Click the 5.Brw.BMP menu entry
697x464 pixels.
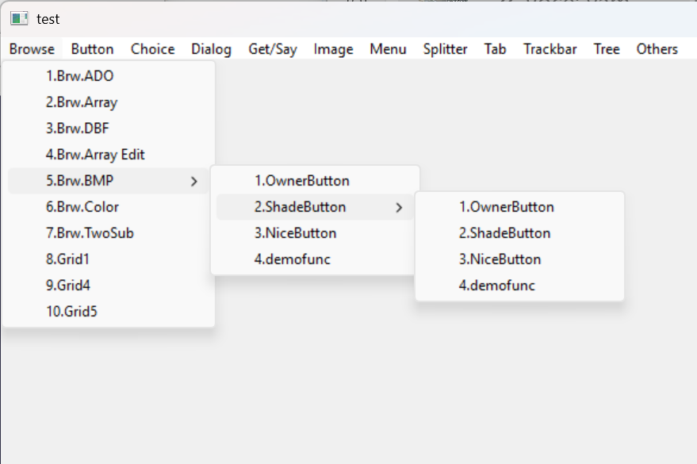109,181
